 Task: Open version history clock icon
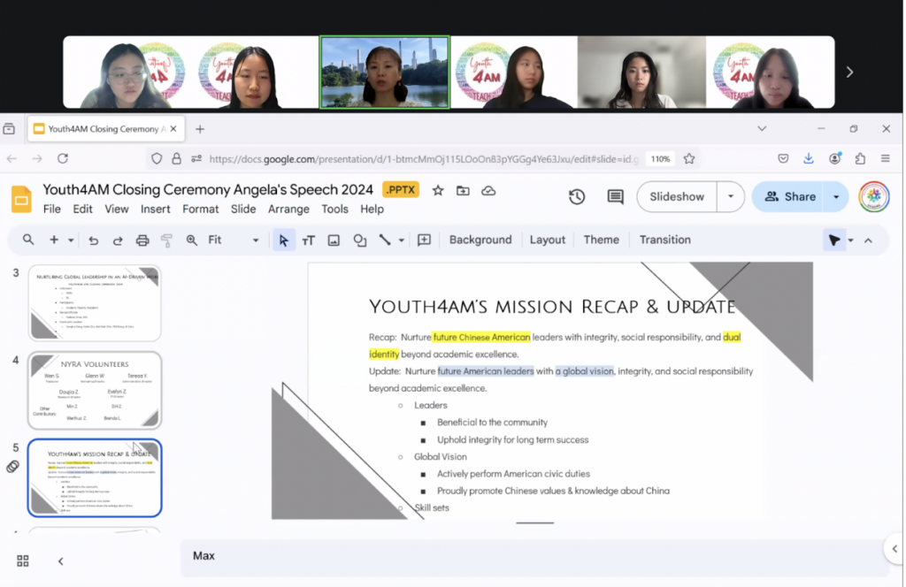(577, 197)
